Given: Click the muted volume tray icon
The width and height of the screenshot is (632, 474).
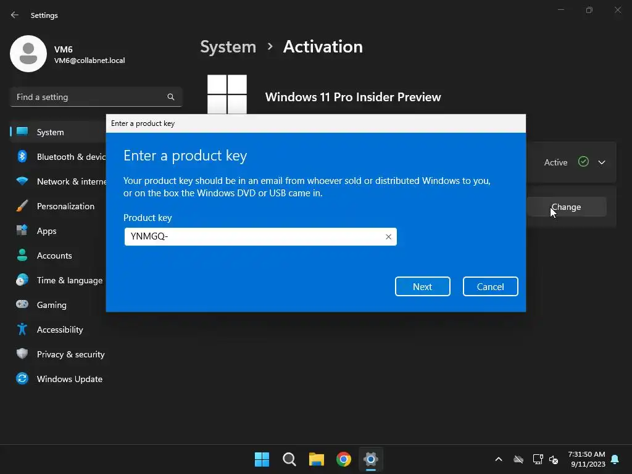Looking at the screenshot, I should pos(554,459).
